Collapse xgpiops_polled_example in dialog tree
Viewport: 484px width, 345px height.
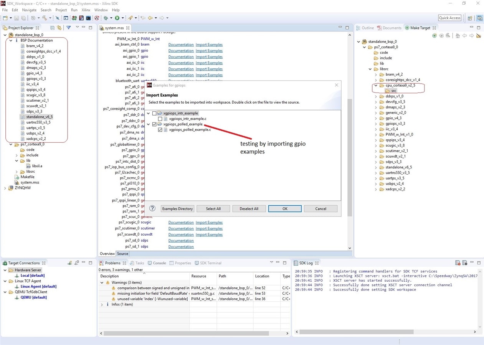149,124
